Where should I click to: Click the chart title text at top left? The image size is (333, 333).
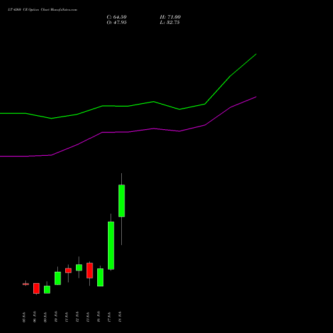pos(43,10)
